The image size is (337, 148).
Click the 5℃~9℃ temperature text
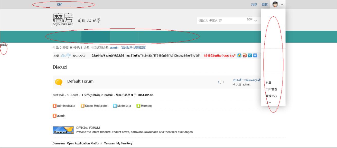coord(79,55)
